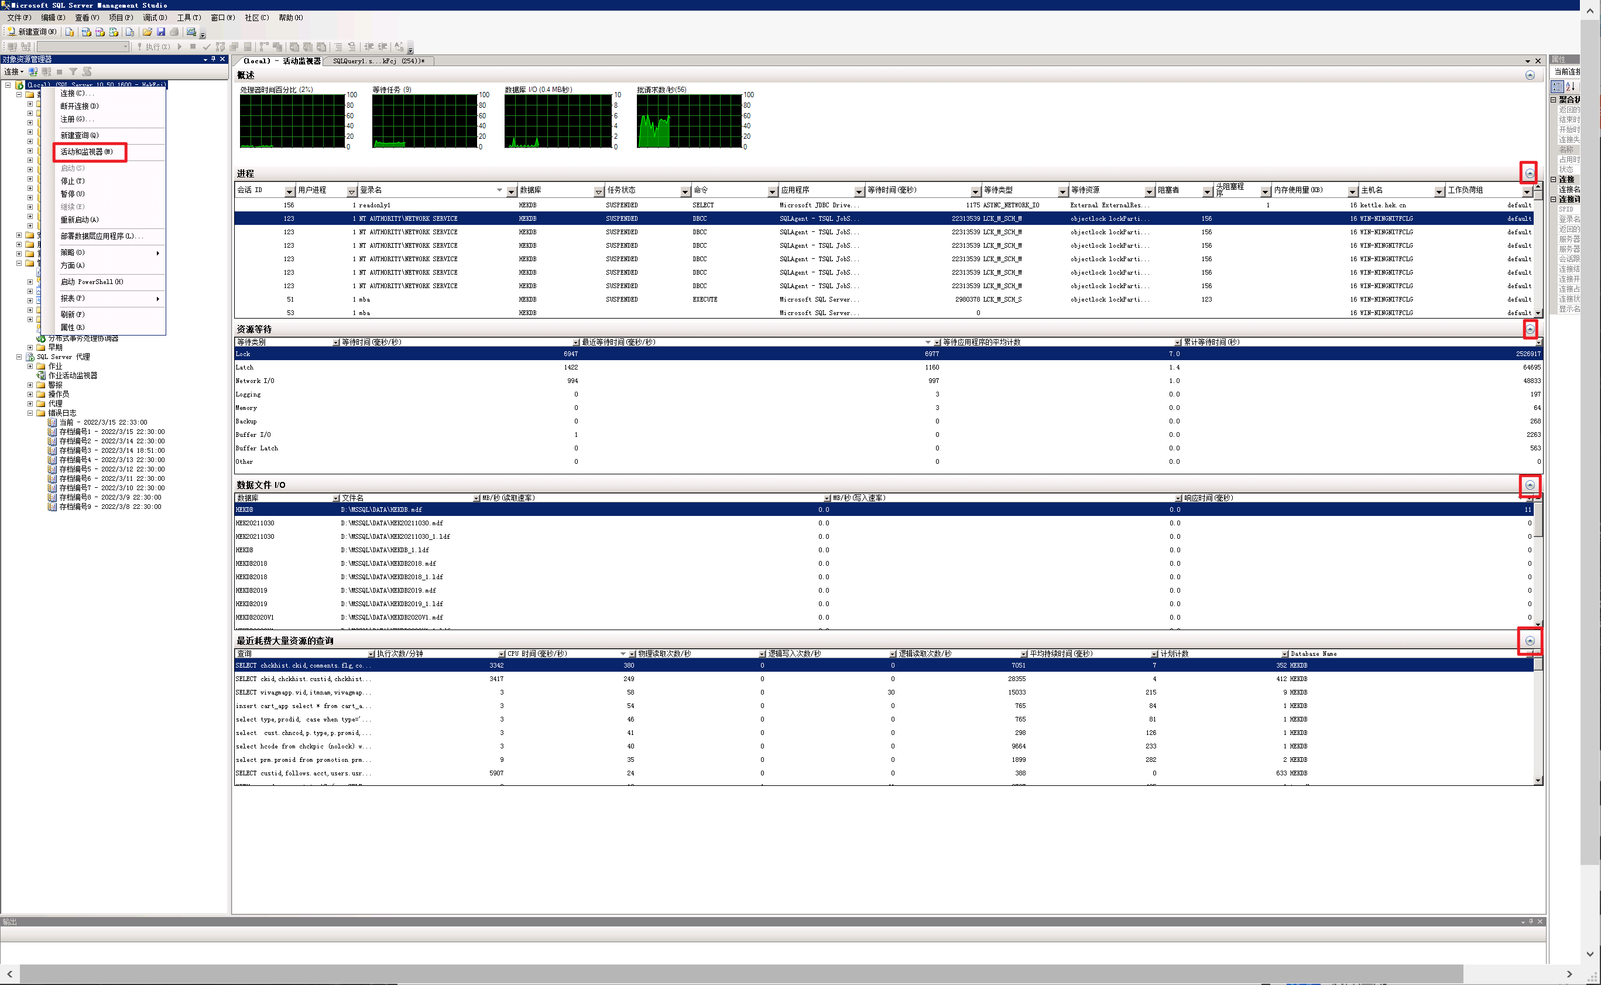
Task: Open the 连接 dropdown in Object Explorer
Action: tap(13, 71)
